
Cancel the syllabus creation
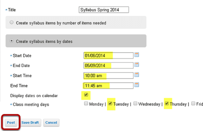click(51, 122)
